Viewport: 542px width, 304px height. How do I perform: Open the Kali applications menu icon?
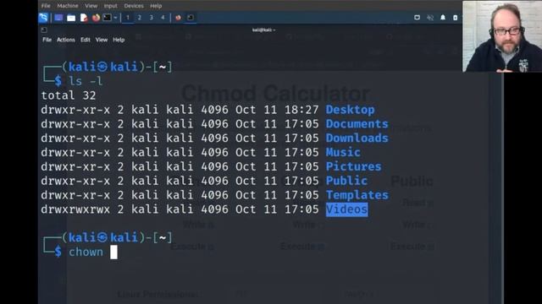point(43,18)
